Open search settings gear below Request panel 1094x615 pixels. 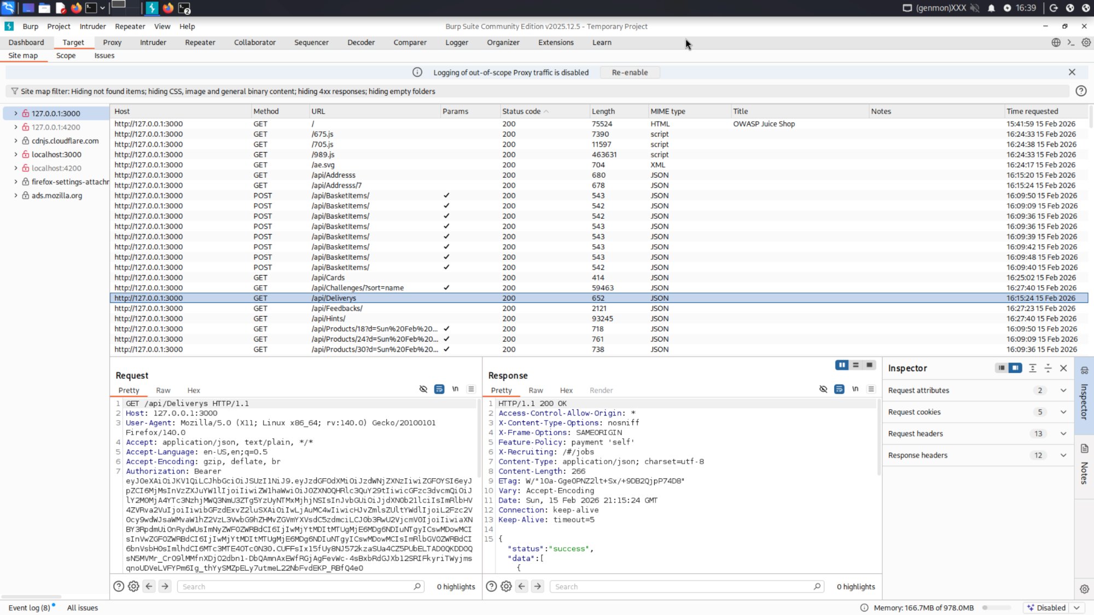coord(133,587)
